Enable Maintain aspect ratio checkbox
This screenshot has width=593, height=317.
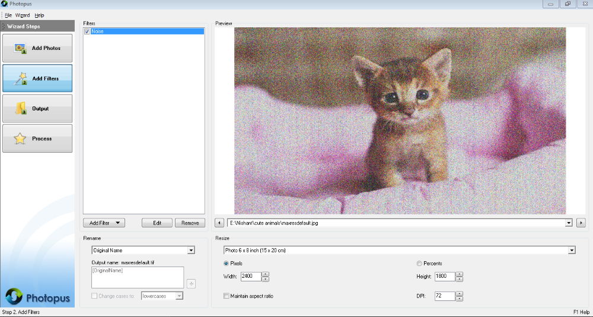point(227,296)
